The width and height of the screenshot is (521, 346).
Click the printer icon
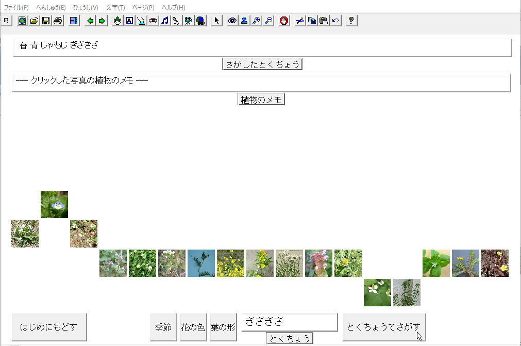point(58,21)
